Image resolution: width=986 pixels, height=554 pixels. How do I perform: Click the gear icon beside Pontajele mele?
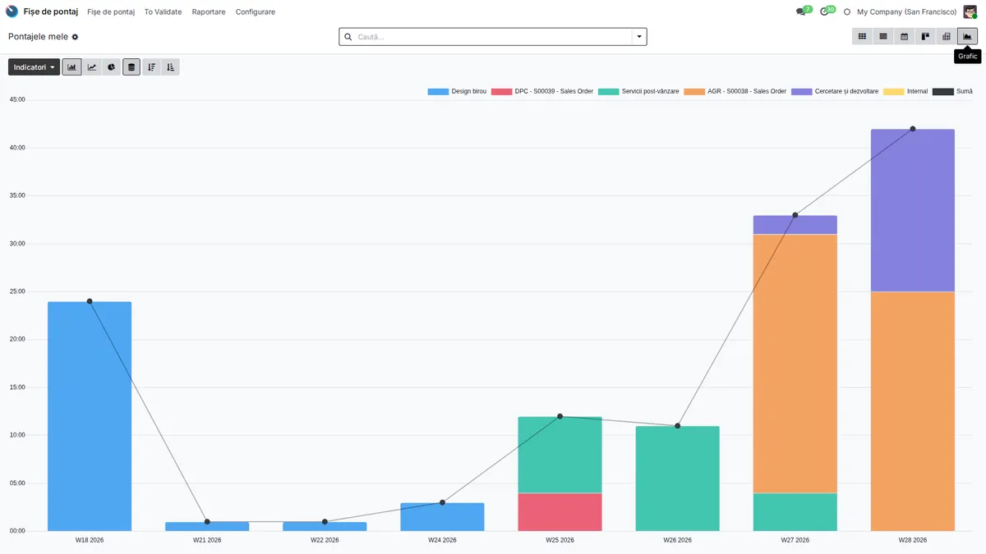coord(75,37)
